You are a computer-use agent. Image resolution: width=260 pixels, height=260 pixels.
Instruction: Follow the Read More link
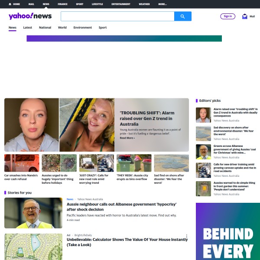(127, 138)
